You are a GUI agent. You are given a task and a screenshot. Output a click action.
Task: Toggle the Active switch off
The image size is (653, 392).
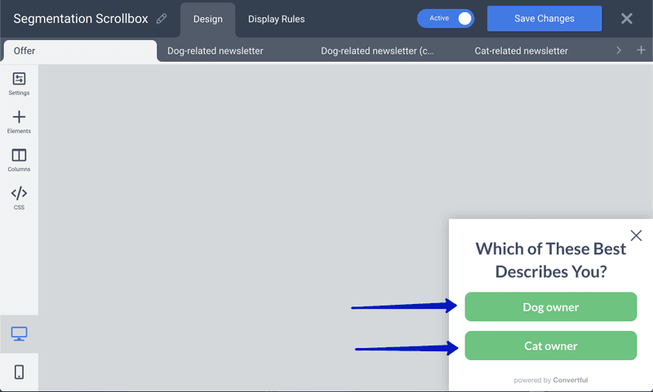pos(446,19)
